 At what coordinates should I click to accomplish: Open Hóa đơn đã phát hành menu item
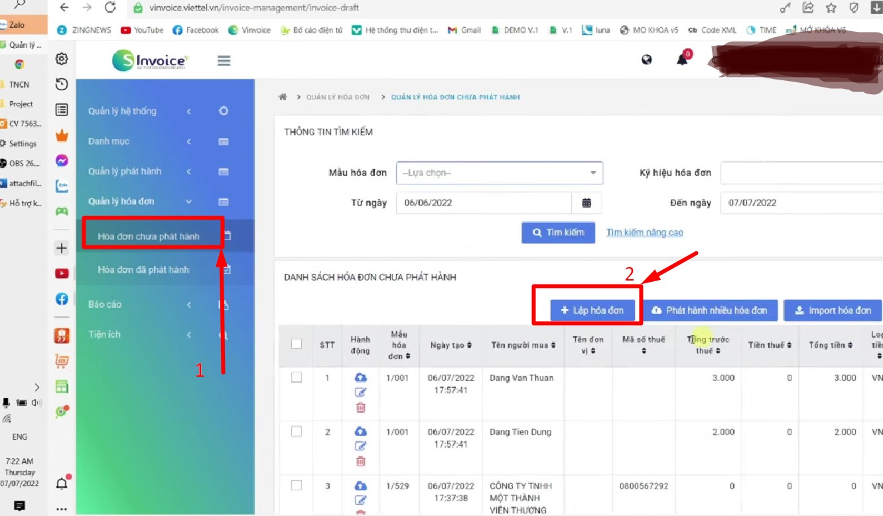[143, 270]
